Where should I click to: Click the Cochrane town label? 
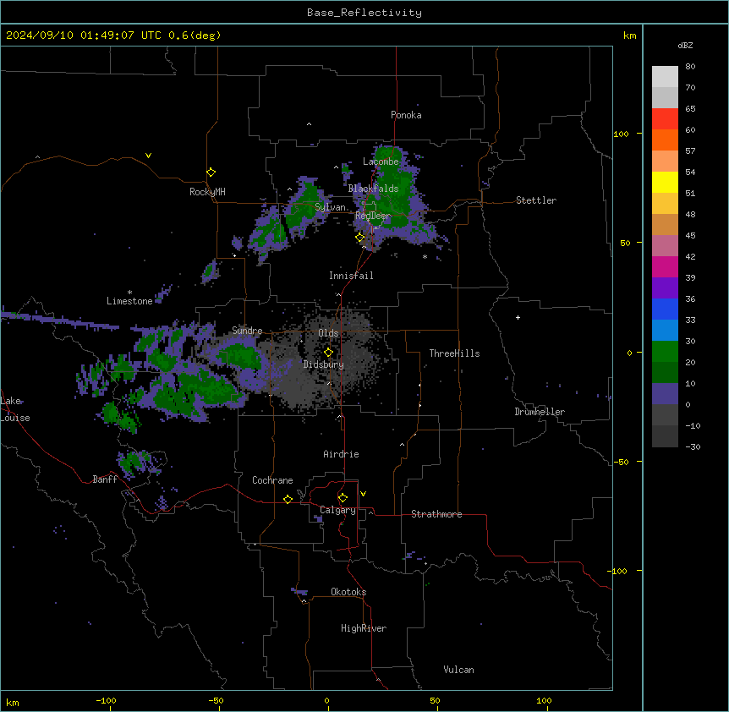coord(272,480)
